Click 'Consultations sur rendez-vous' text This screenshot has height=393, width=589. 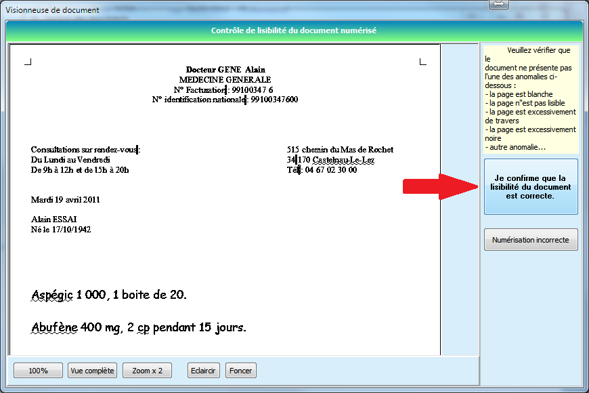pyautogui.click(x=85, y=150)
